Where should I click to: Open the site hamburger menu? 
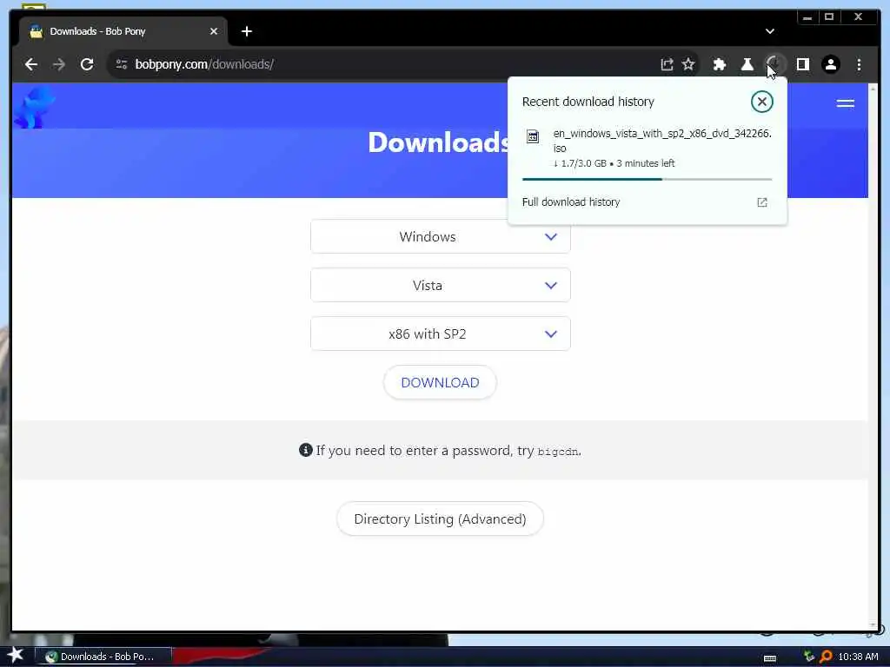pos(845,103)
